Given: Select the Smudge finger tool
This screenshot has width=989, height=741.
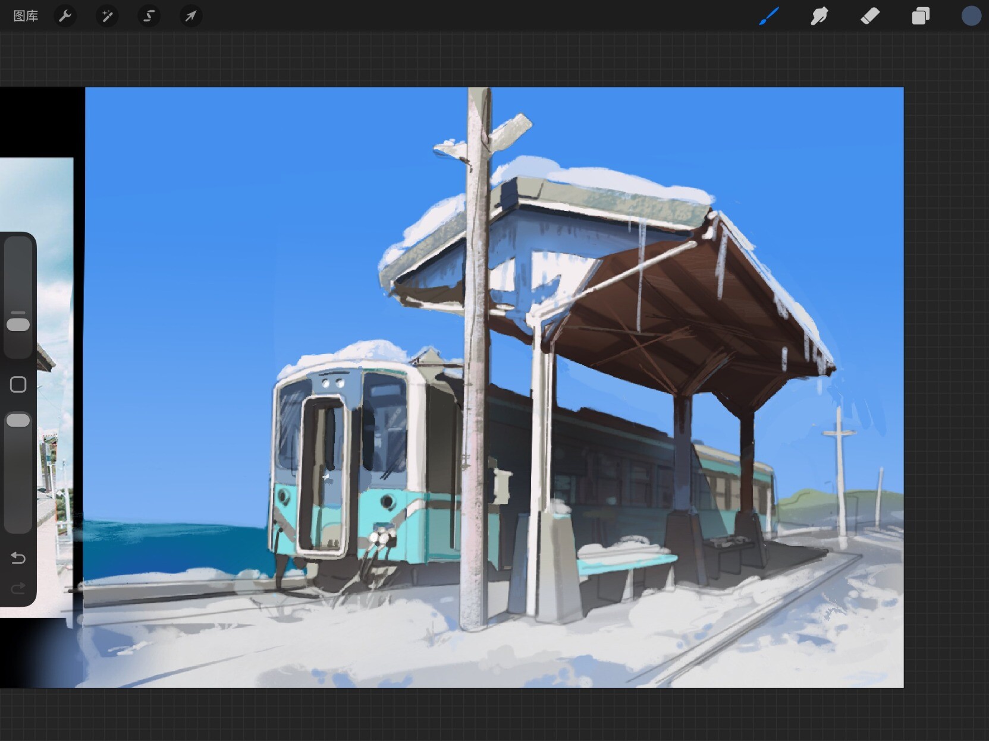Looking at the screenshot, I should (820, 16).
